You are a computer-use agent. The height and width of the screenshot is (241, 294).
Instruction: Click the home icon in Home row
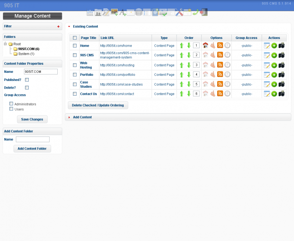pyautogui.click(x=205, y=45)
